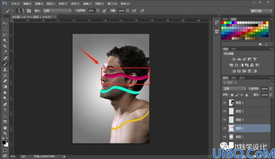Open the 图像(I) menu

click(x=39, y=4)
